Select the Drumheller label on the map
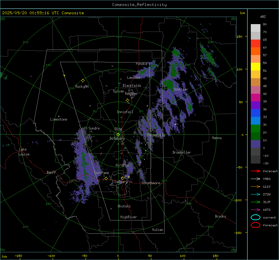The image size is (279, 260). coord(182,152)
